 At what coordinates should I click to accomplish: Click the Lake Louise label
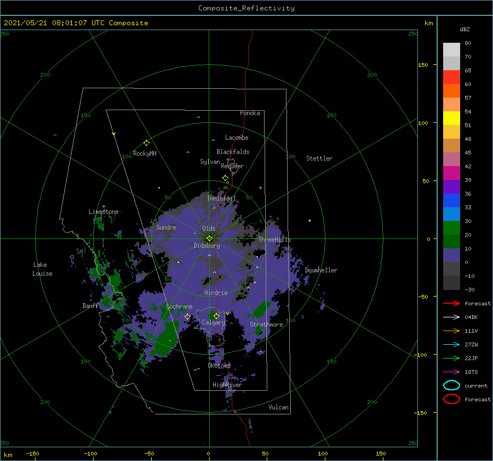pyautogui.click(x=42, y=269)
